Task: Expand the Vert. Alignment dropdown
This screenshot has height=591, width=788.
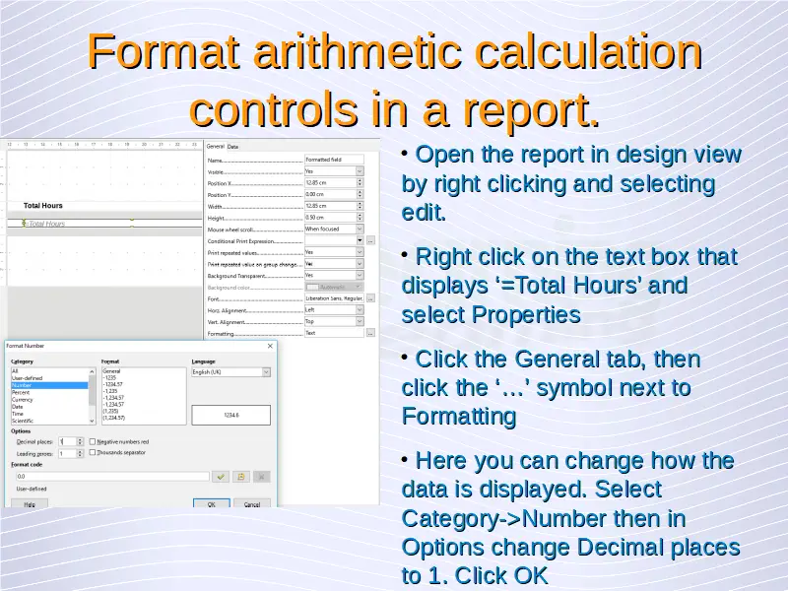Action: 360,321
